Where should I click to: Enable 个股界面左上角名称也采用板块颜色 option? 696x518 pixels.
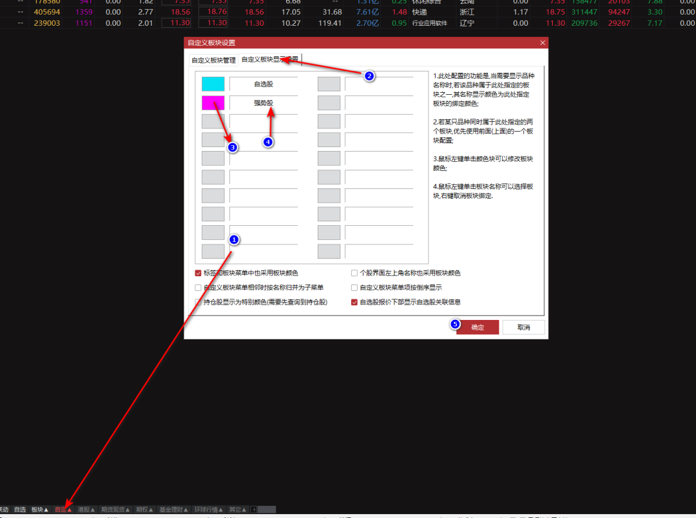pyautogui.click(x=354, y=273)
